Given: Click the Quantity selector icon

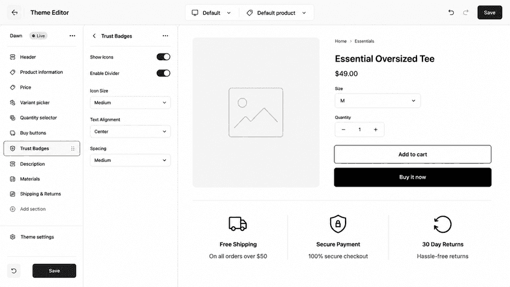Looking at the screenshot, I should (x=12, y=118).
